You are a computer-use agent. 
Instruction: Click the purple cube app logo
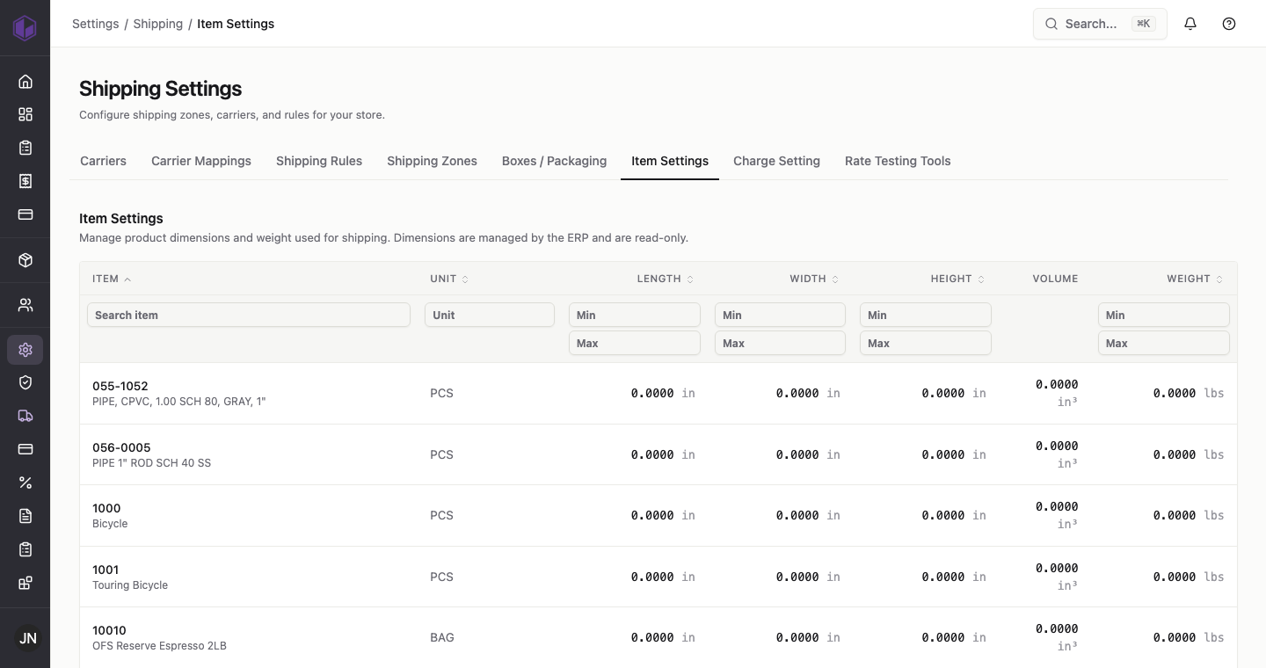(x=25, y=27)
